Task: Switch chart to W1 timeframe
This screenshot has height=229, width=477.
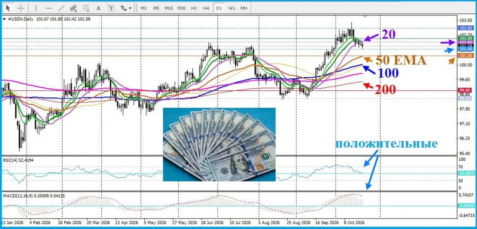Action: click(232, 8)
